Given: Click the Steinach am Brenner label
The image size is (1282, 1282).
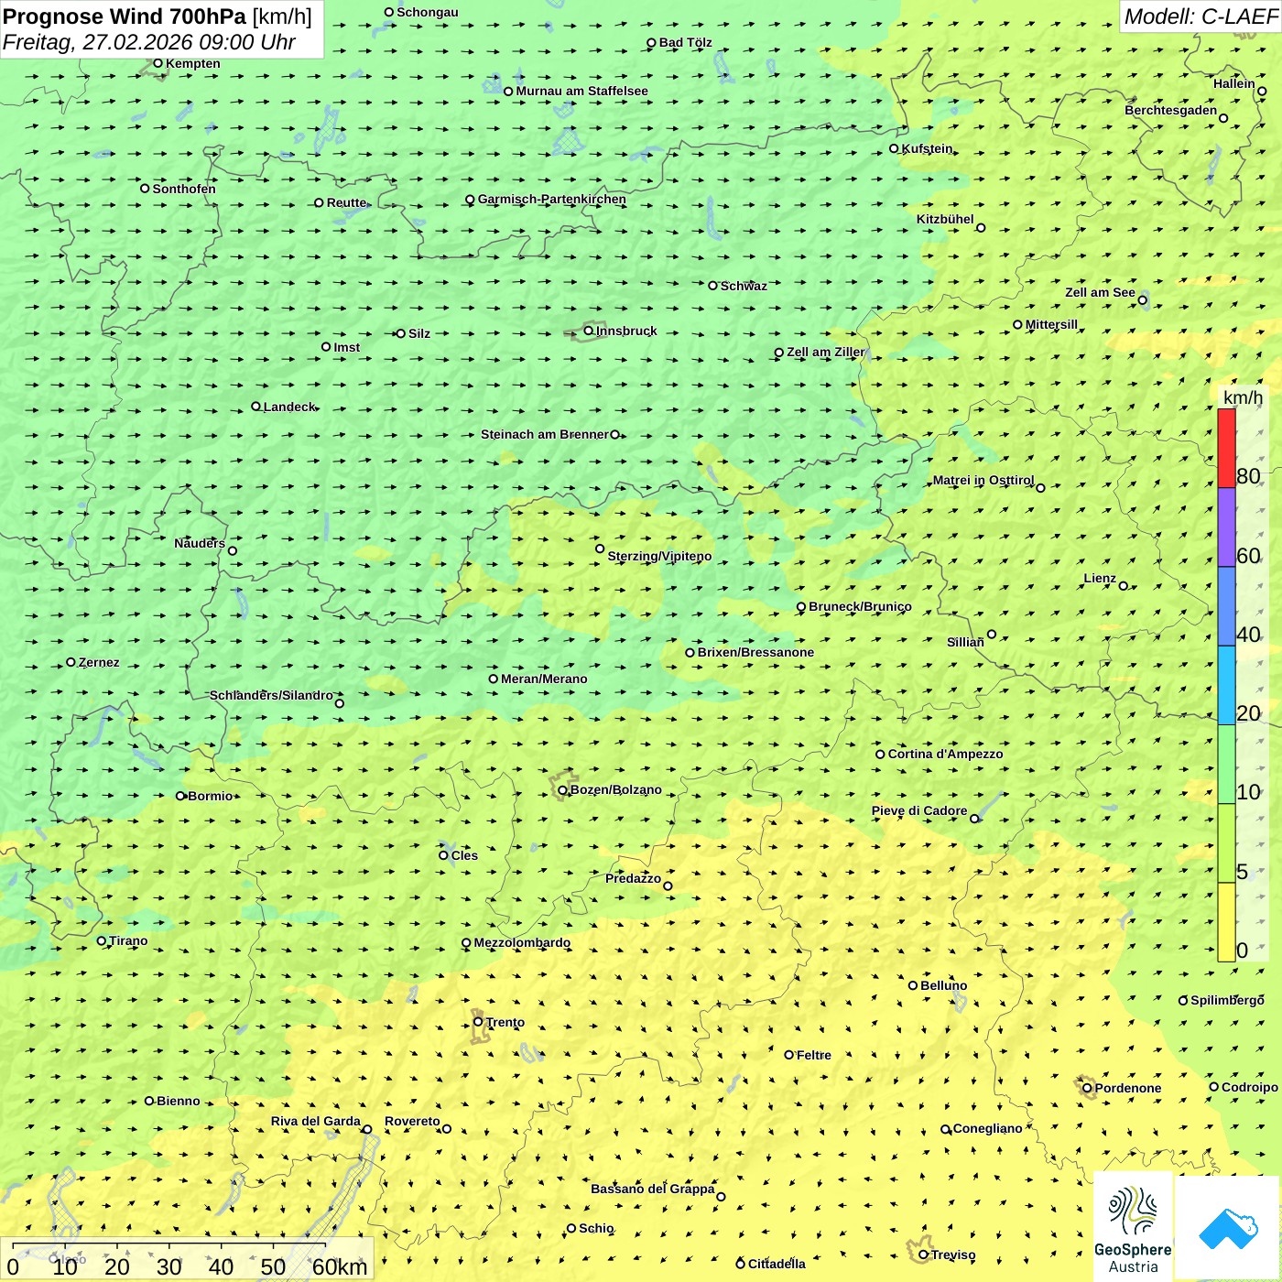Looking at the screenshot, I should pyautogui.click(x=544, y=434).
